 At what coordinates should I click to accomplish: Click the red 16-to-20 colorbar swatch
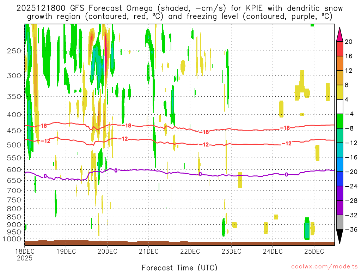(339, 49)
